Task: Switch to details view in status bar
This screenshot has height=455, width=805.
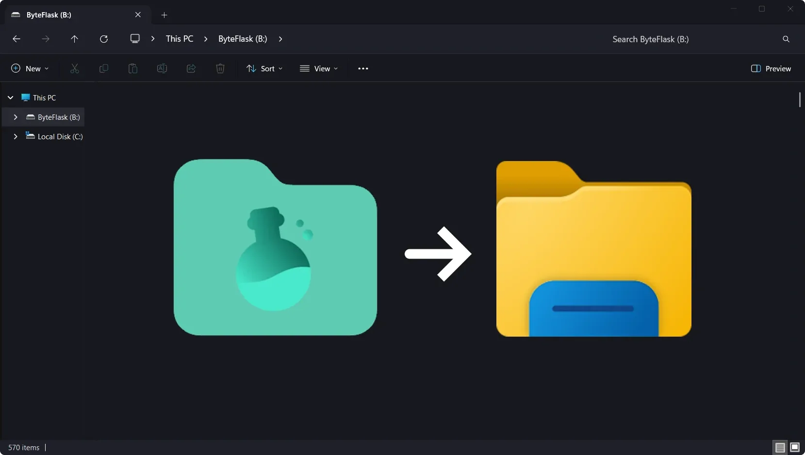Action: (x=780, y=447)
